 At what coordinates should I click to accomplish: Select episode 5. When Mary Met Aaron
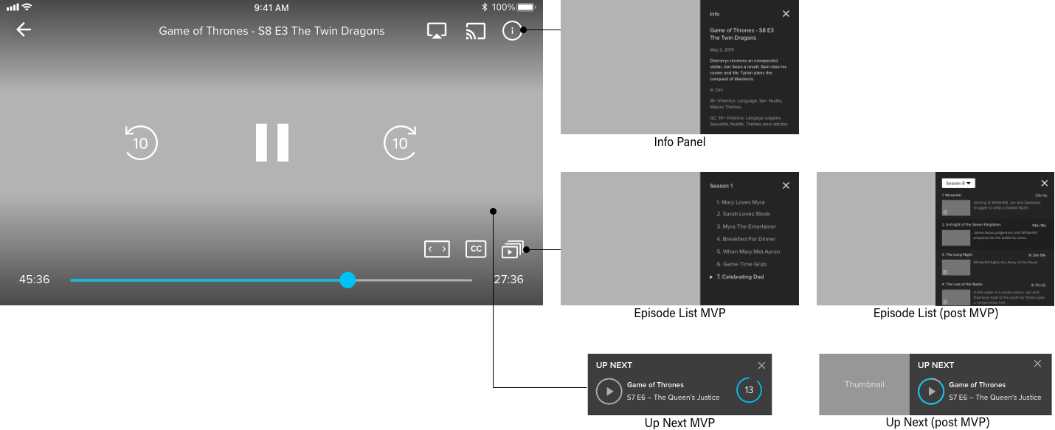pyautogui.click(x=748, y=252)
